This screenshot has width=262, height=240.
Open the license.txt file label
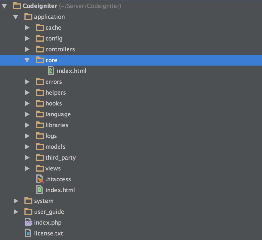(x=49, y=233)
